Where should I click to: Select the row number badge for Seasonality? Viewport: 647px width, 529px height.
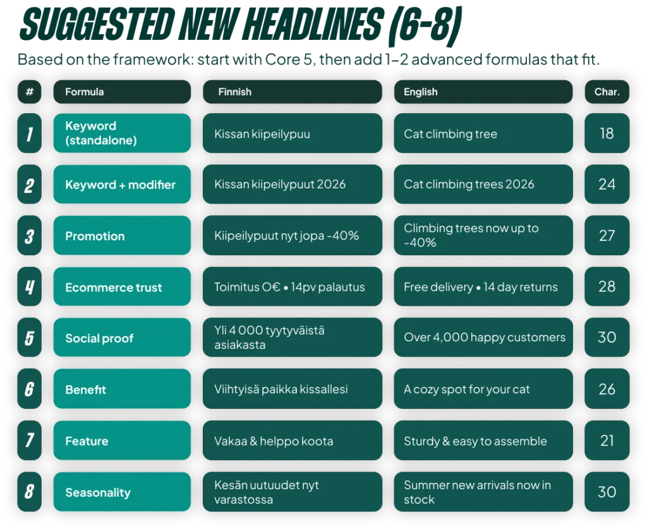pyautogui.click(x=29, y=492)
